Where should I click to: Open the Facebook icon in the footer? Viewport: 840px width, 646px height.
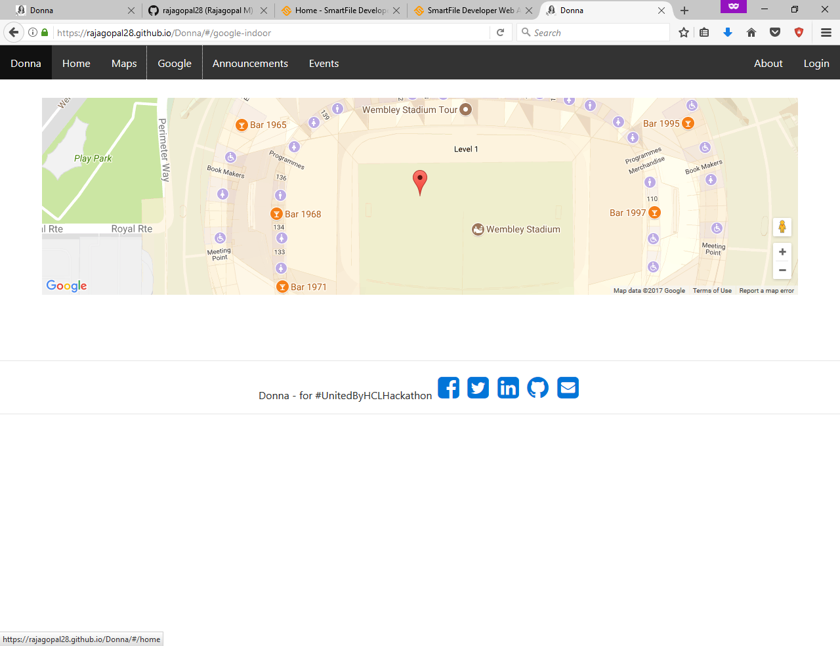click(449, 388)
